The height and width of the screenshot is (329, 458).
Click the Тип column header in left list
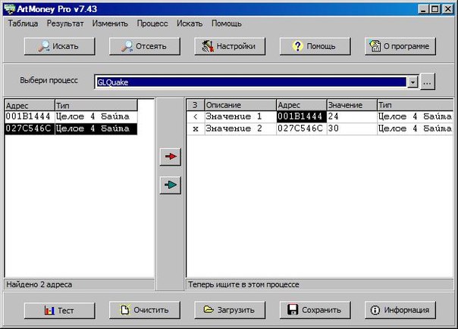click(96, 105)
